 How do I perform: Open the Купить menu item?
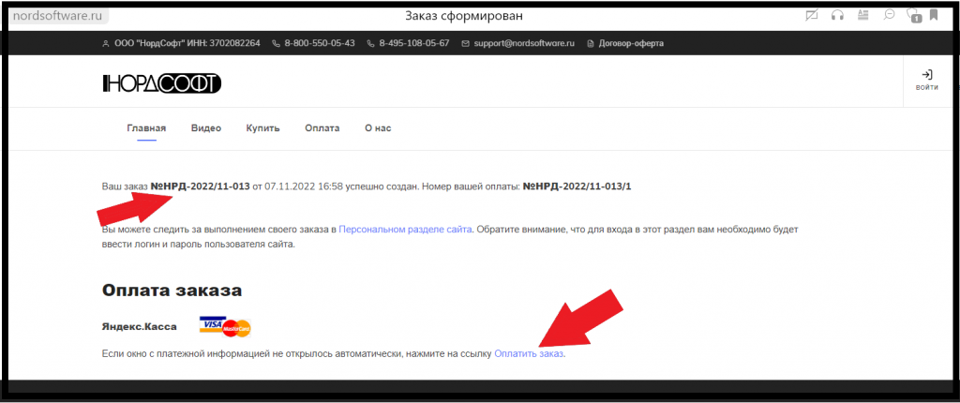[x=263, y=128]
